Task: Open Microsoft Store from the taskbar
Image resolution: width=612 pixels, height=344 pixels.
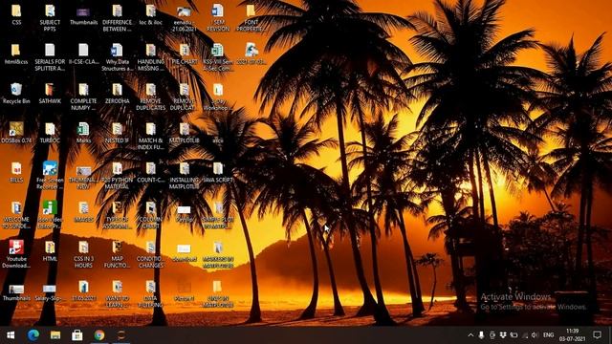Action: (x=76, y=335)
